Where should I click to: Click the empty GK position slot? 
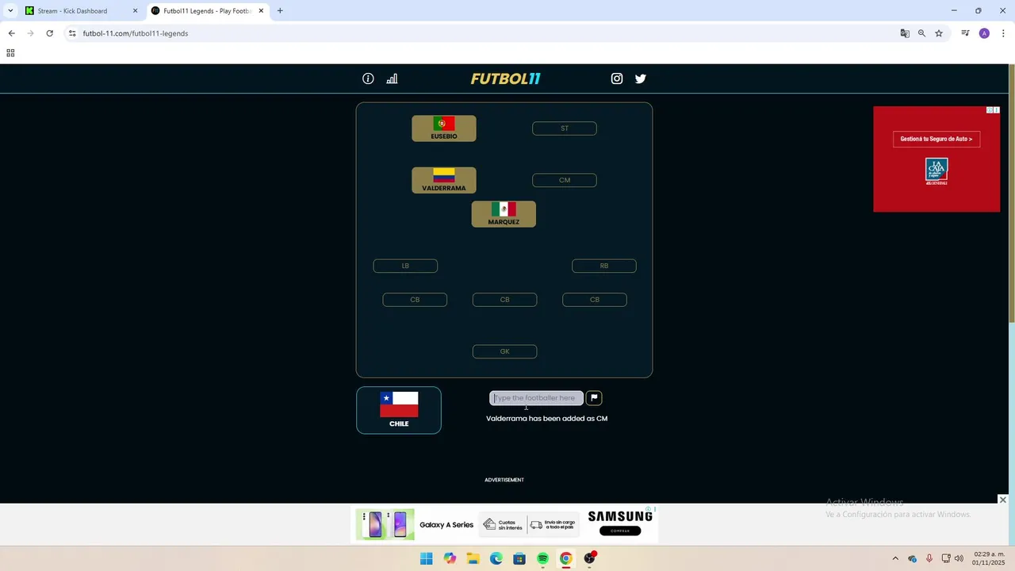click(x=504, y=351)
